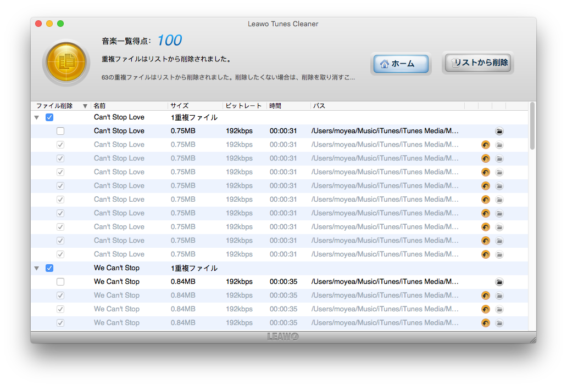Click the ホーム (Home) button
This screenshot has height=387, width=567.
[x=401, y=64]
